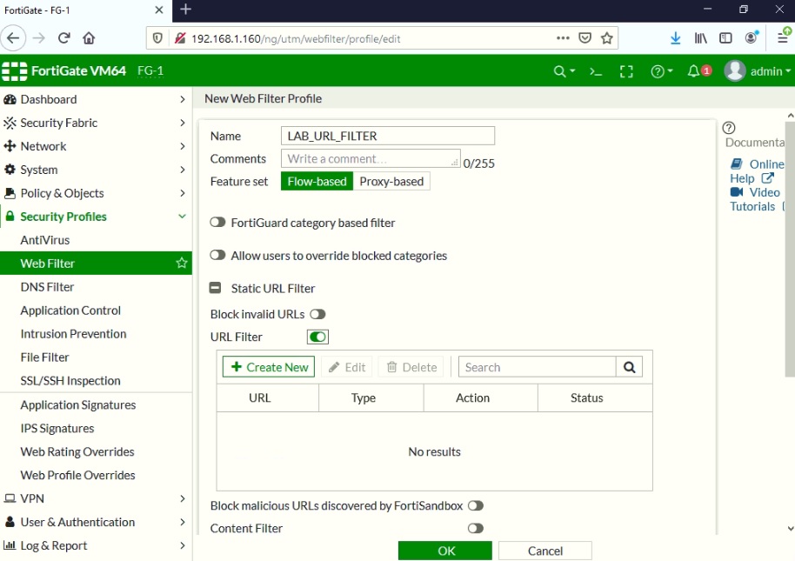Click the search magnifier in the URL filter table

[x=629, y=366]
